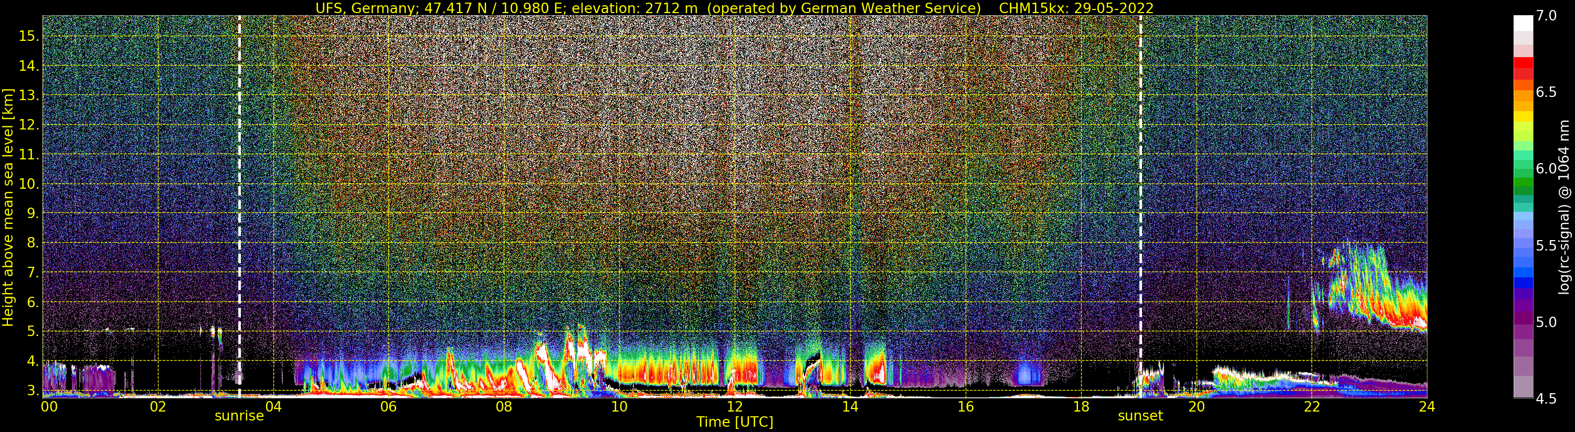Click the x-axis tick label "20"
Screen dimensions: 1575x432
1196,406
